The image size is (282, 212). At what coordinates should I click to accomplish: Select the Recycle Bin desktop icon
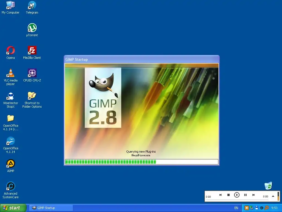coord(268,186)
